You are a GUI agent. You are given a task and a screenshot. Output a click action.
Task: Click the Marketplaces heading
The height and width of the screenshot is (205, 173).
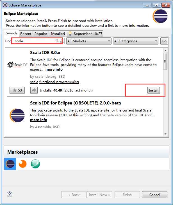pos(22,152)
